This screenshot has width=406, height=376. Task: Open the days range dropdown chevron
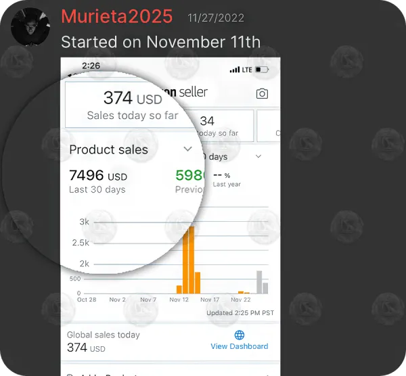pos(258,156)
